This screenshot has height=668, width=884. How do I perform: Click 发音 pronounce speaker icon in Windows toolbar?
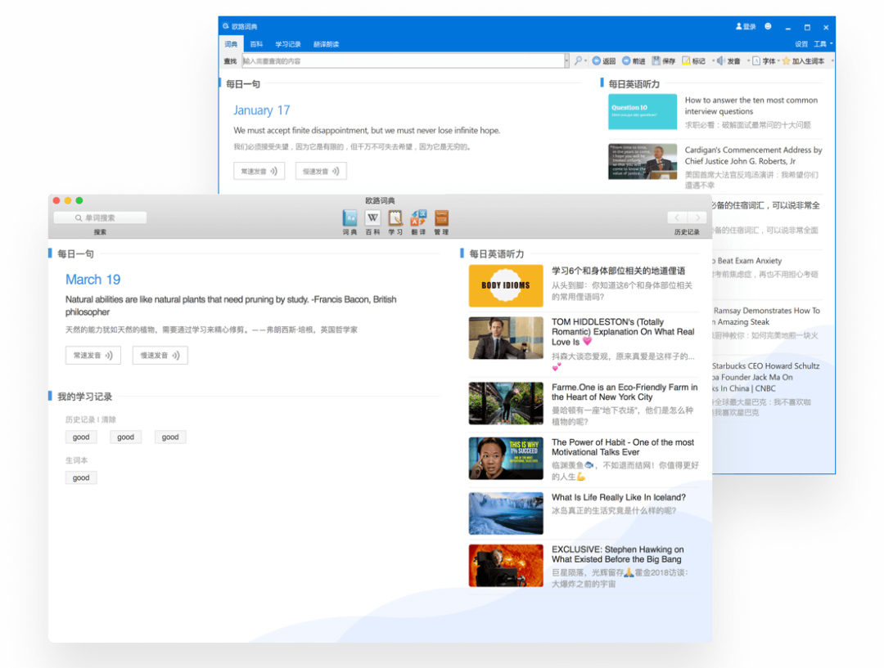coord(720,61)
